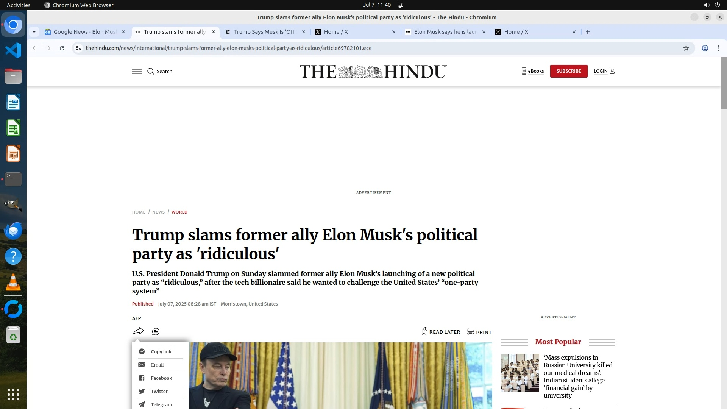Click the page vertical scrollbar thumb
The image size is (727, 409).
(724, 83)
